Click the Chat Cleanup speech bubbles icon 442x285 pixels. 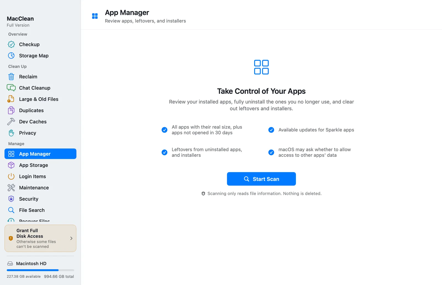[11, 88]
